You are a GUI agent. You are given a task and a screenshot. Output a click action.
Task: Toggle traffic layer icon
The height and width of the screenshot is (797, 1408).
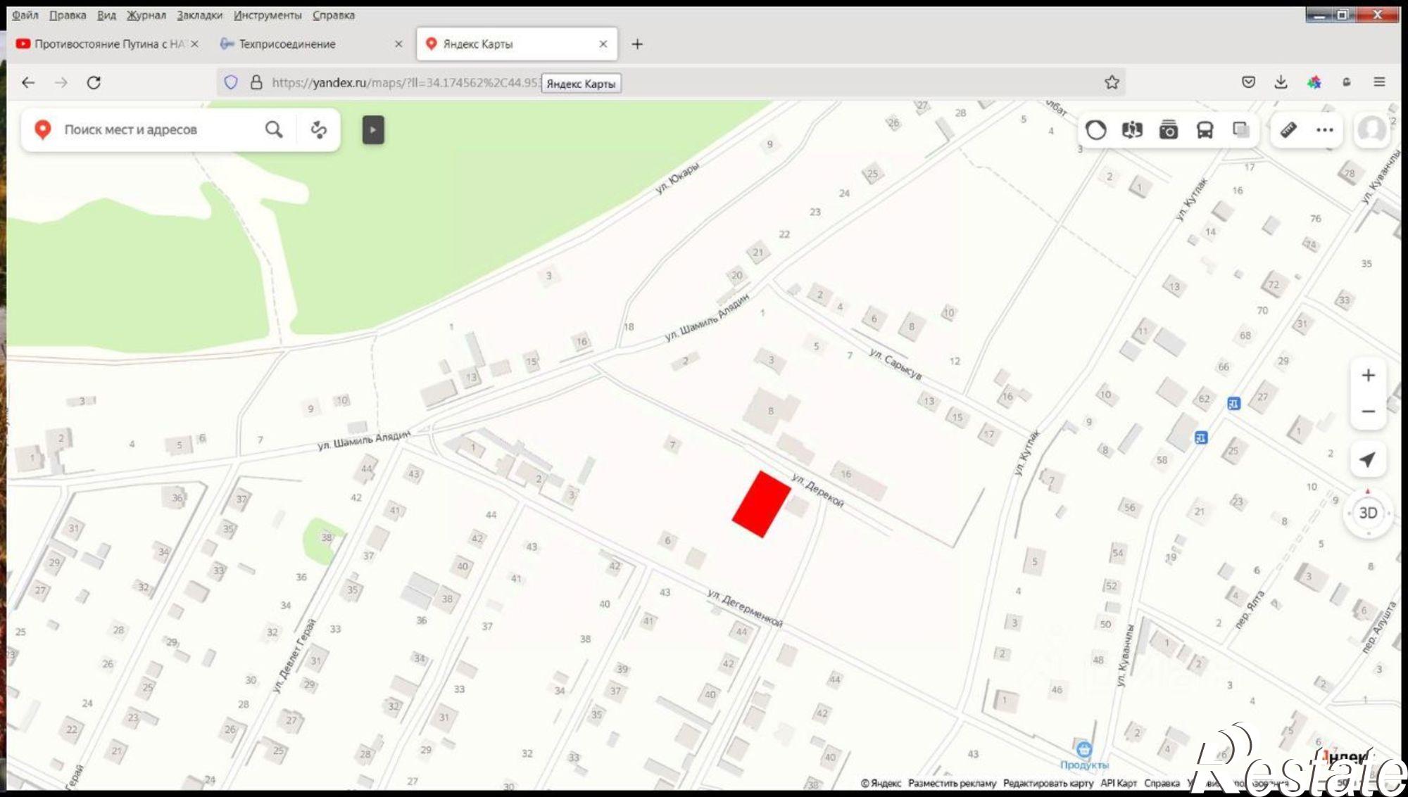(1095, 130)
